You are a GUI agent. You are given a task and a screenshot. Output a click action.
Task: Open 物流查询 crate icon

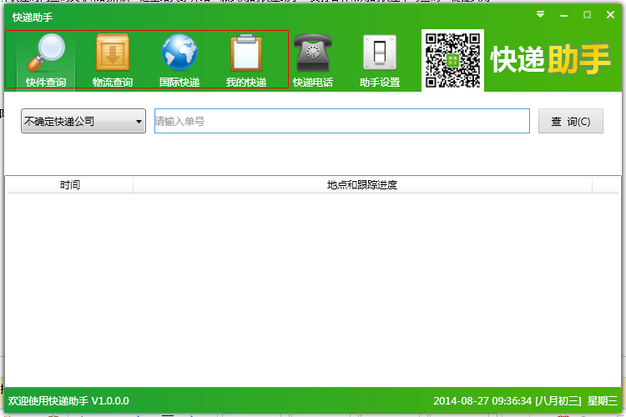[x=113, y=53]
